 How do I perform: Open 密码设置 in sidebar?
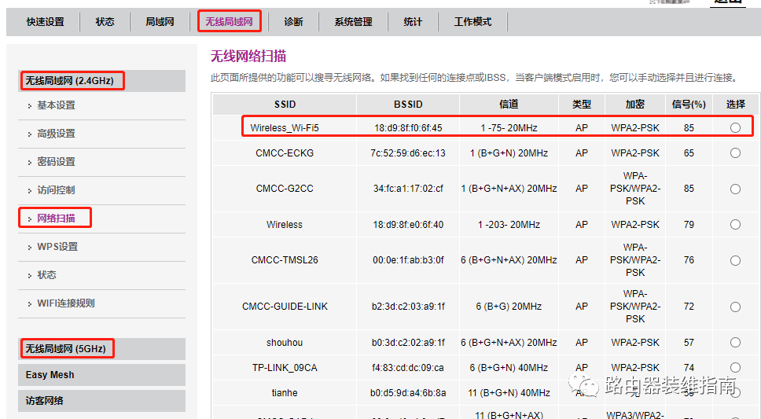click(x=57, y=162)
